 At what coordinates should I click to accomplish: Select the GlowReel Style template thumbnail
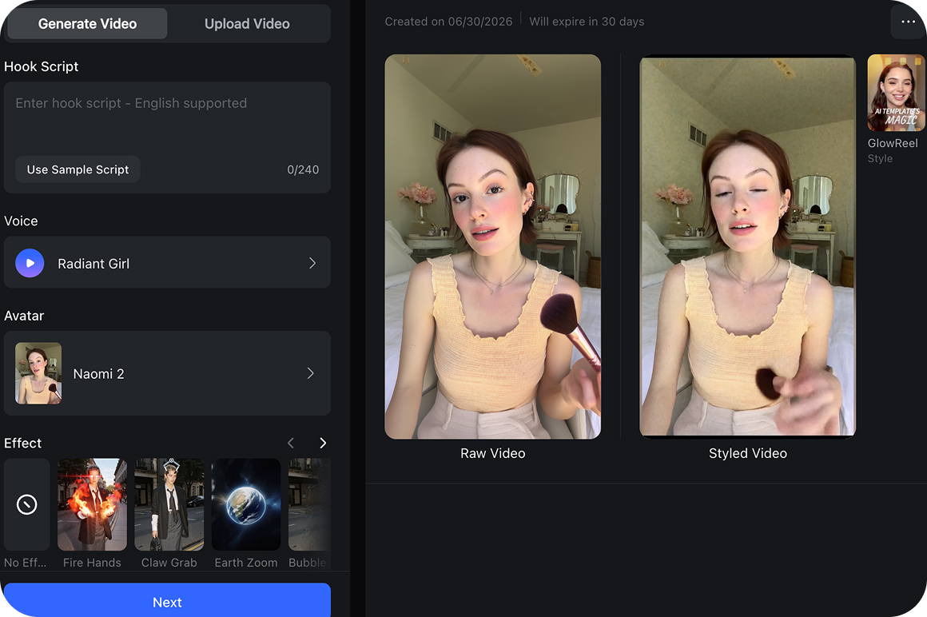897,93
